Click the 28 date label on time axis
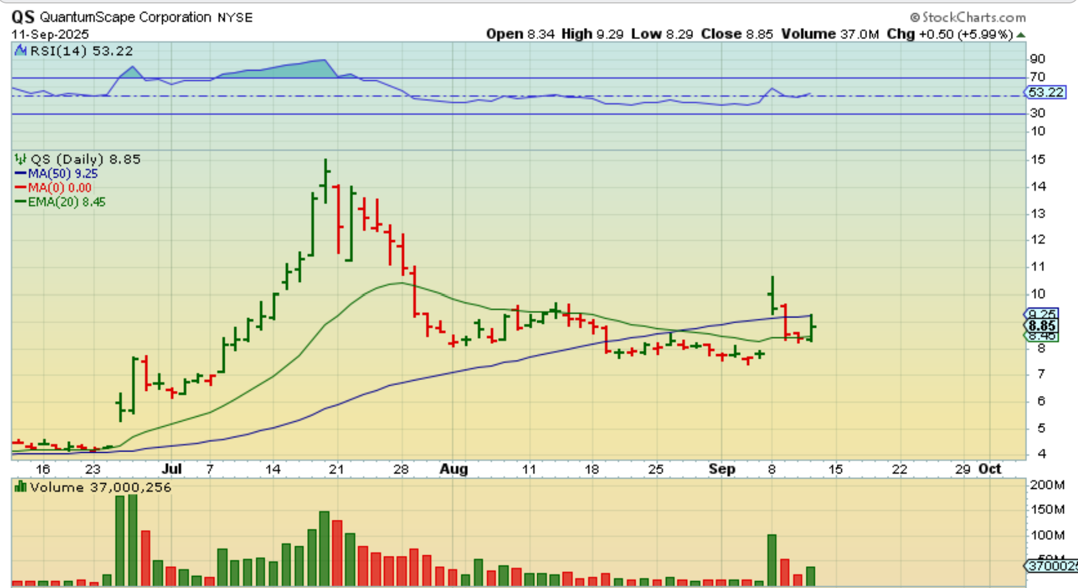 point(401,469)
